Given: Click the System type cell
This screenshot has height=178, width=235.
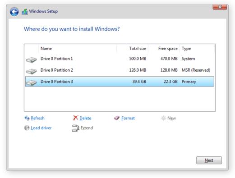Looking at the screenshot, I should (188, 59).
